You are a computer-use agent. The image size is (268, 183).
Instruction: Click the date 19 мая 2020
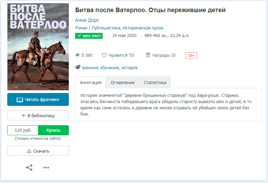click(x=124, y=36)
